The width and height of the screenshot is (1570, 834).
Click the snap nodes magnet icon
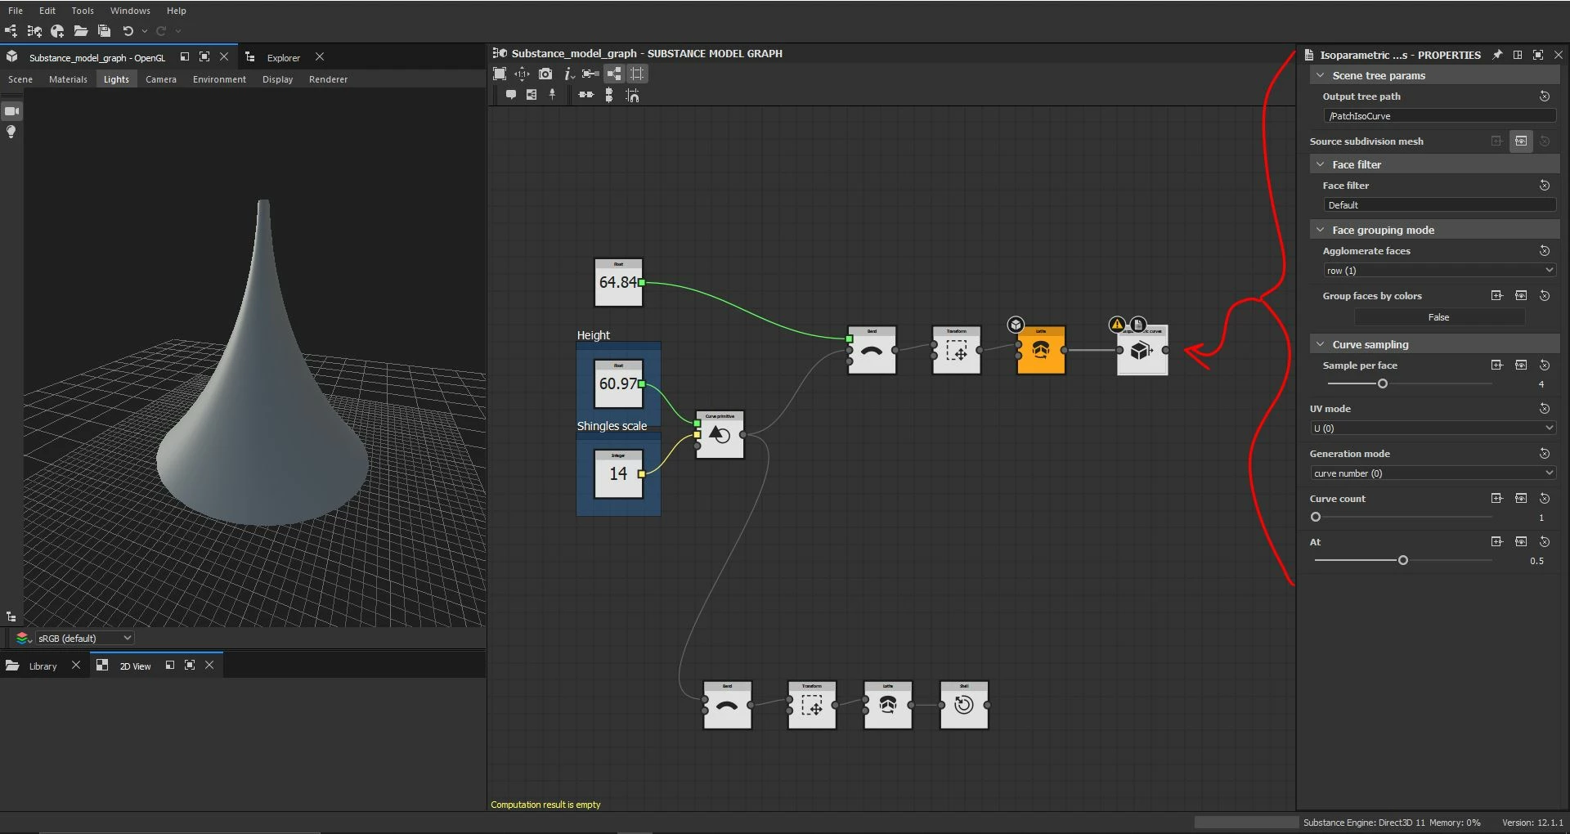click(632, 95)
